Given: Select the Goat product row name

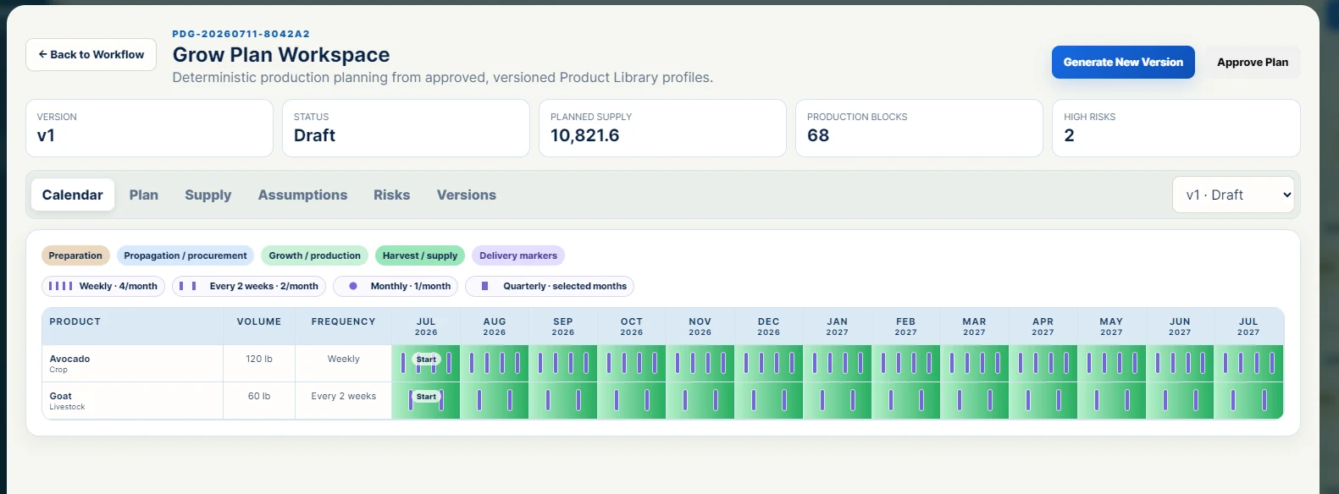Looking at the screenshot, I should click(x=61, y=396).
